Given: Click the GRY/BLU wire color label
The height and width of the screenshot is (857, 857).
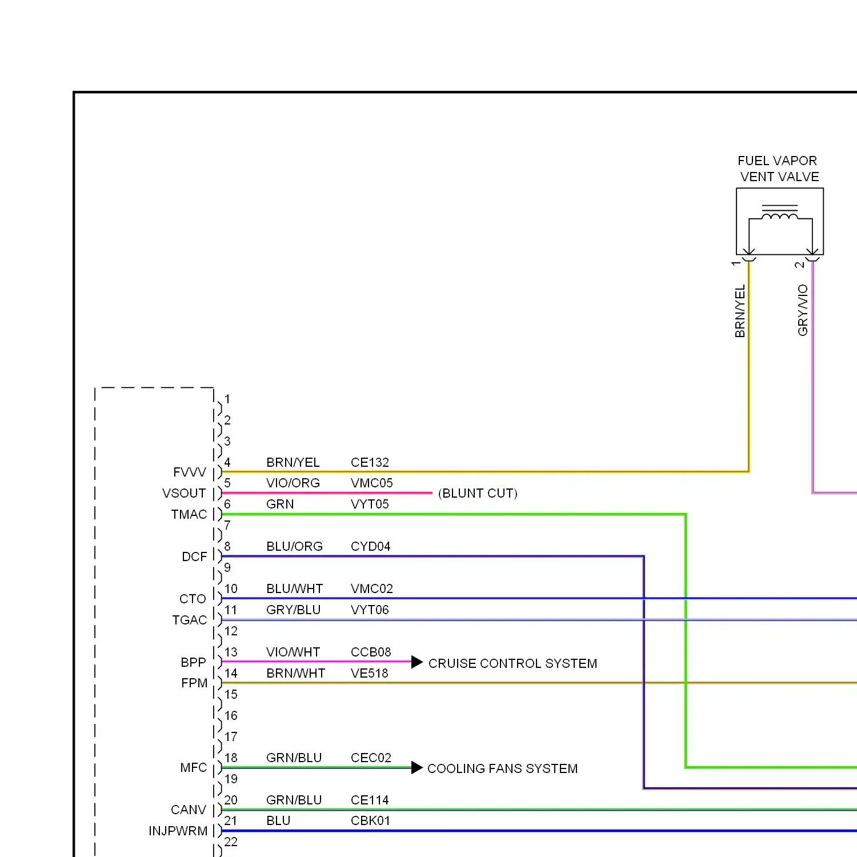Looking at the screenshot, I should 294,610.
